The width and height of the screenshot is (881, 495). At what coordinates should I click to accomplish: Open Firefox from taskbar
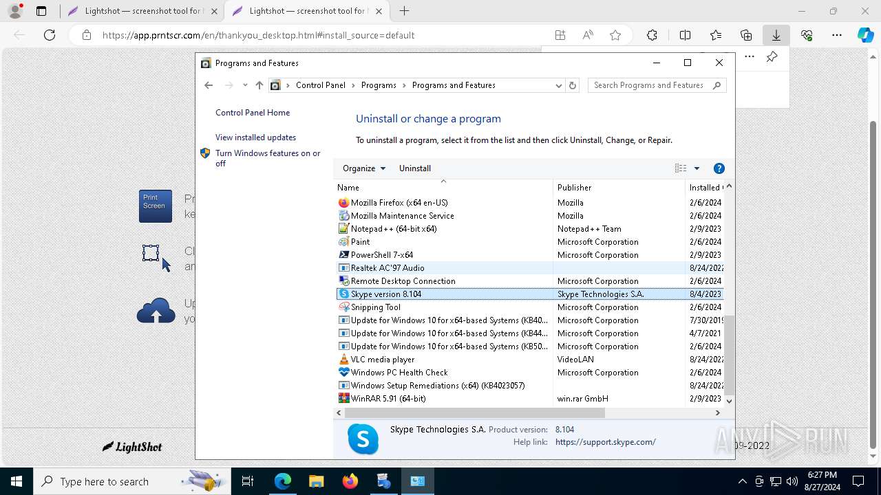click(x=350, y=481)
